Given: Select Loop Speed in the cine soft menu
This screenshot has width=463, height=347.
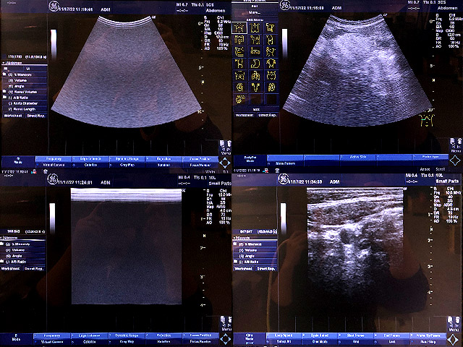Looking at the screenshot, I should click(x=284, y=335).
